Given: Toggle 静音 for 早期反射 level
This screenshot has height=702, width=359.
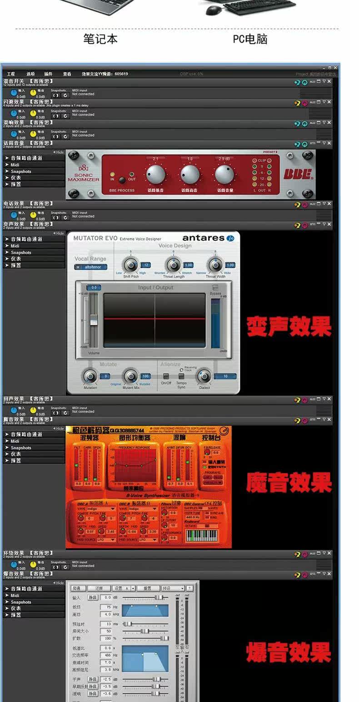Looking at the screenshot, I should tap(93, 687).
